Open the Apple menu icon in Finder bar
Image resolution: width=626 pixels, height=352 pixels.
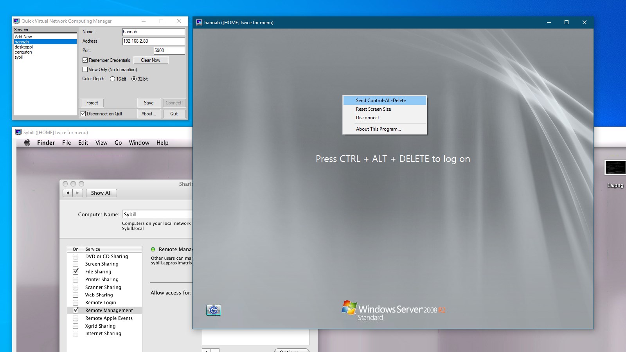(27, 143)
